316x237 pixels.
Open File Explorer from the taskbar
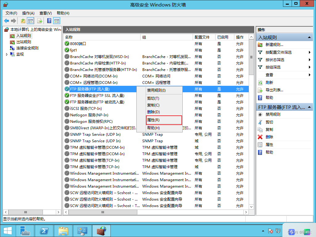pos(63,231)
